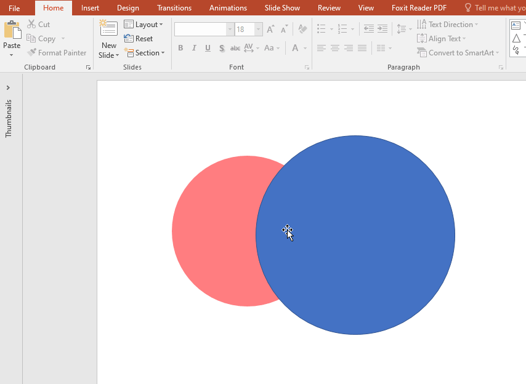Open the Animations ribbon tab
Image resolution: width=526 pixels, height=384 pixels.
[x=228, y=7]
